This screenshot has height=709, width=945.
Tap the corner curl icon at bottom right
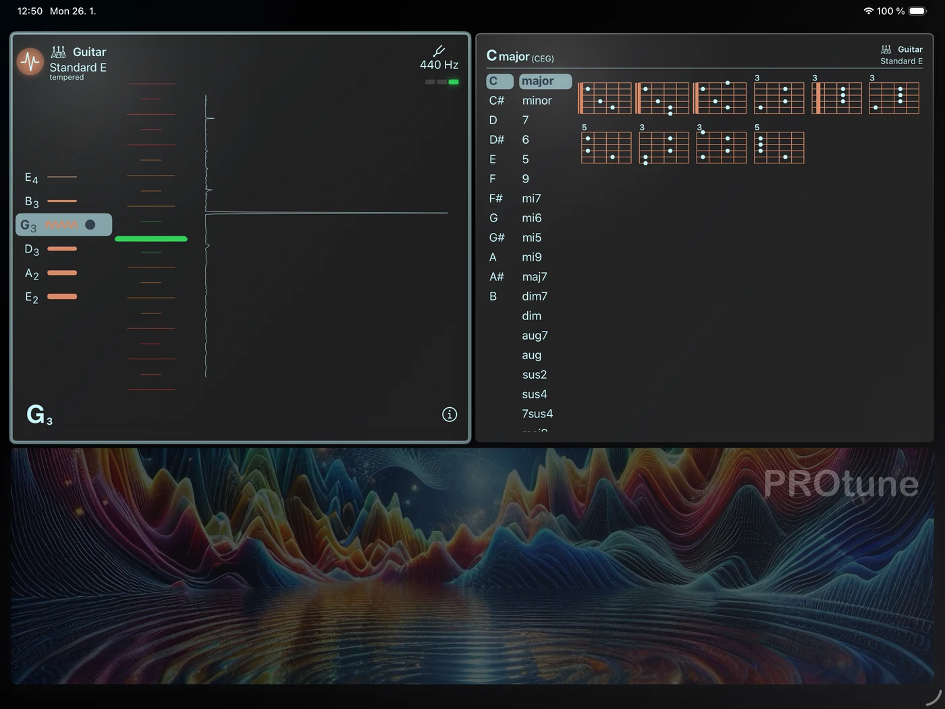click(x=934, y=698)
